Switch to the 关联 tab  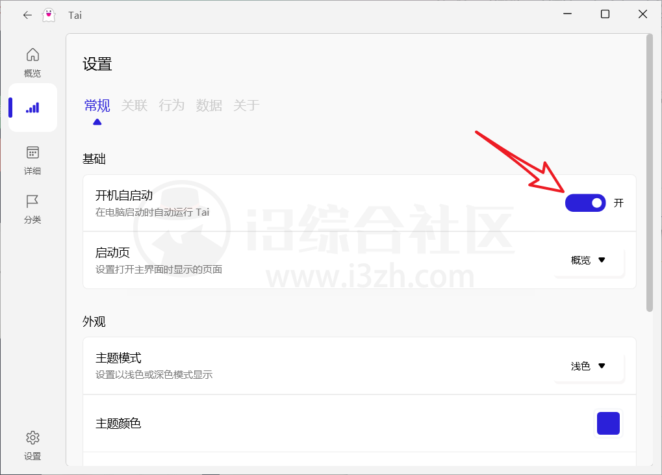point(134,105)
